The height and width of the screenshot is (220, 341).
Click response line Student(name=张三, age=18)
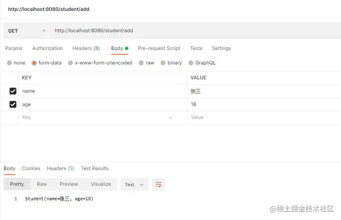pyautogui.click(x=59, y=199)
